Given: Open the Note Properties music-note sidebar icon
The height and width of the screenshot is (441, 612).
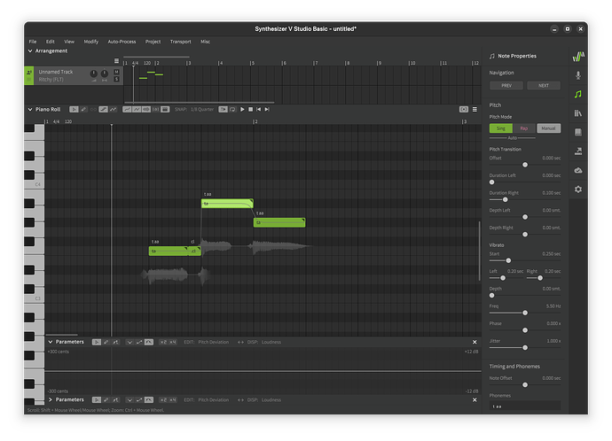Looking at the screenshot, I should 578,94.
